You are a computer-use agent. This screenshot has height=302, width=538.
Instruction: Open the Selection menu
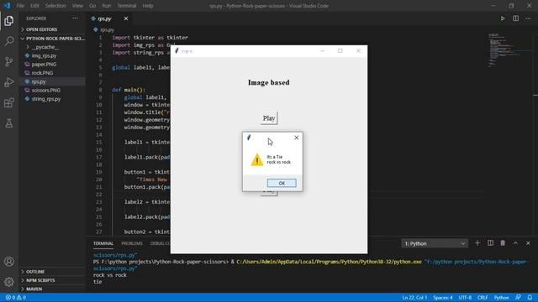tap(55, 6)
